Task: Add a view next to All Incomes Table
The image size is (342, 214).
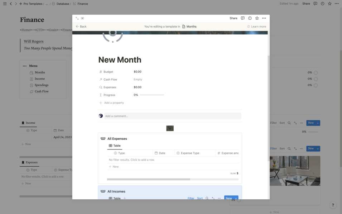Action: click(x=125, y=198)
